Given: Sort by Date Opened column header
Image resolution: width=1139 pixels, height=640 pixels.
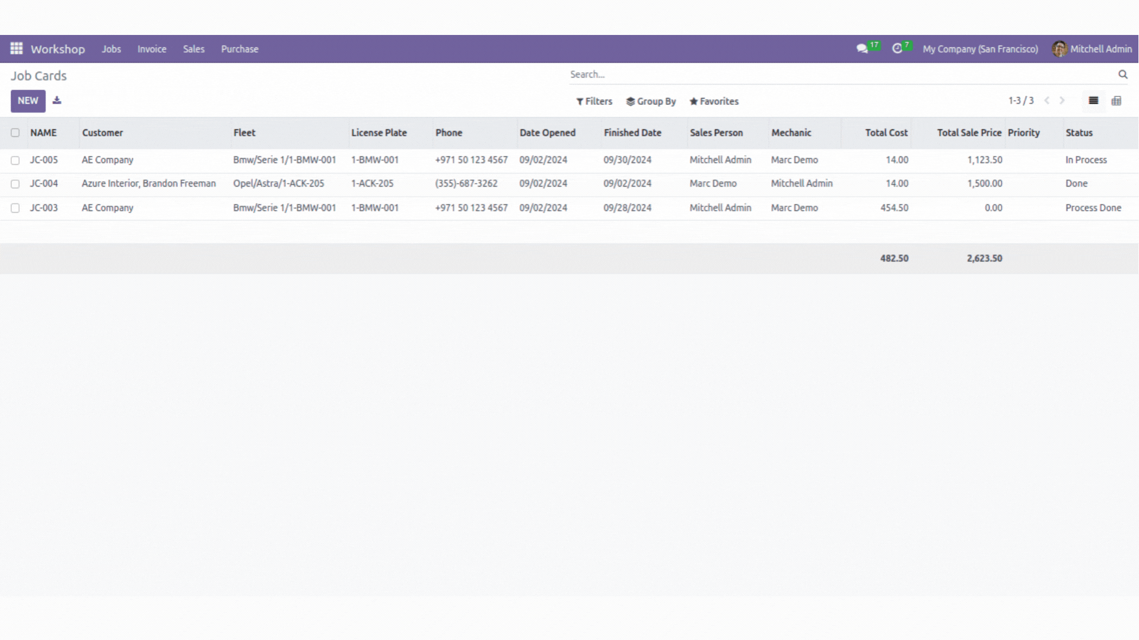Looking at the screenshot, I should tap(548, 133).
